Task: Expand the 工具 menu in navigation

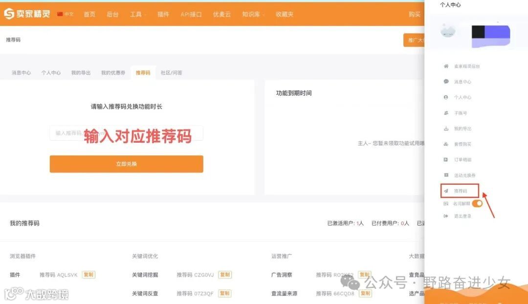Action: pos(138,14)
